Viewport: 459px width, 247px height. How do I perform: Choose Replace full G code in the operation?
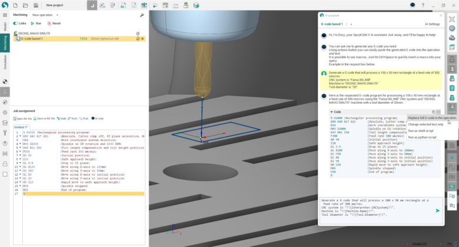(432, 118)
